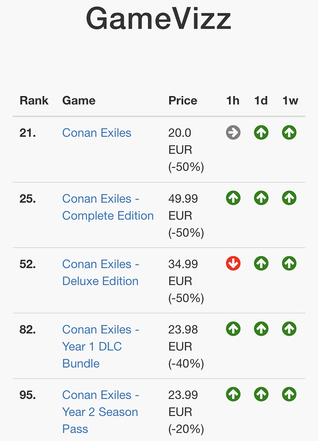
Task: Click the Game column header
Action: coord(79,101)
